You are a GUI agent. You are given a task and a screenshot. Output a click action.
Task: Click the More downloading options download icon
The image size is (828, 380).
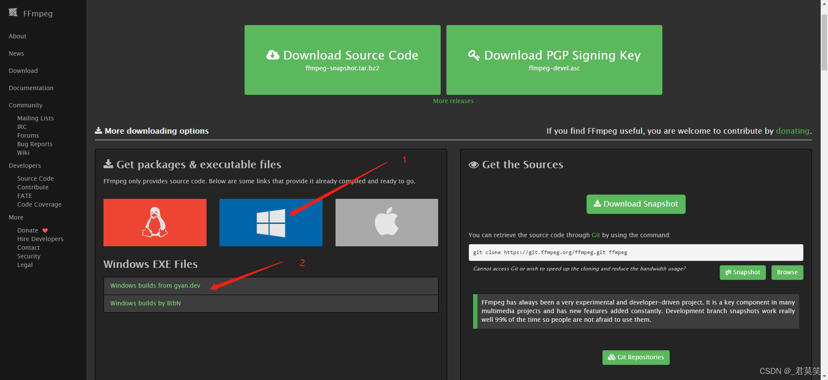click(x=99, y=130)
